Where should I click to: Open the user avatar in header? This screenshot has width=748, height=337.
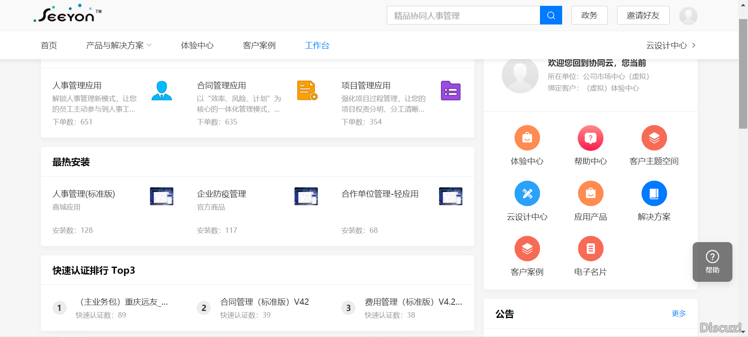point(688,16)
